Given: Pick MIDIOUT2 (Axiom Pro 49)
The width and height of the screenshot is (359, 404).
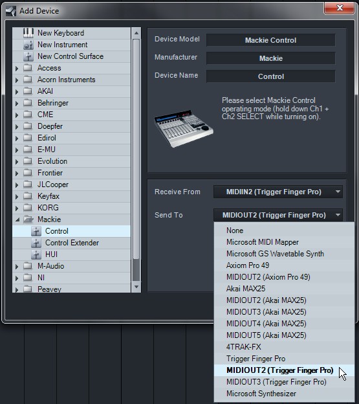Looking at the screenshot, I should (x=284, y=277).
